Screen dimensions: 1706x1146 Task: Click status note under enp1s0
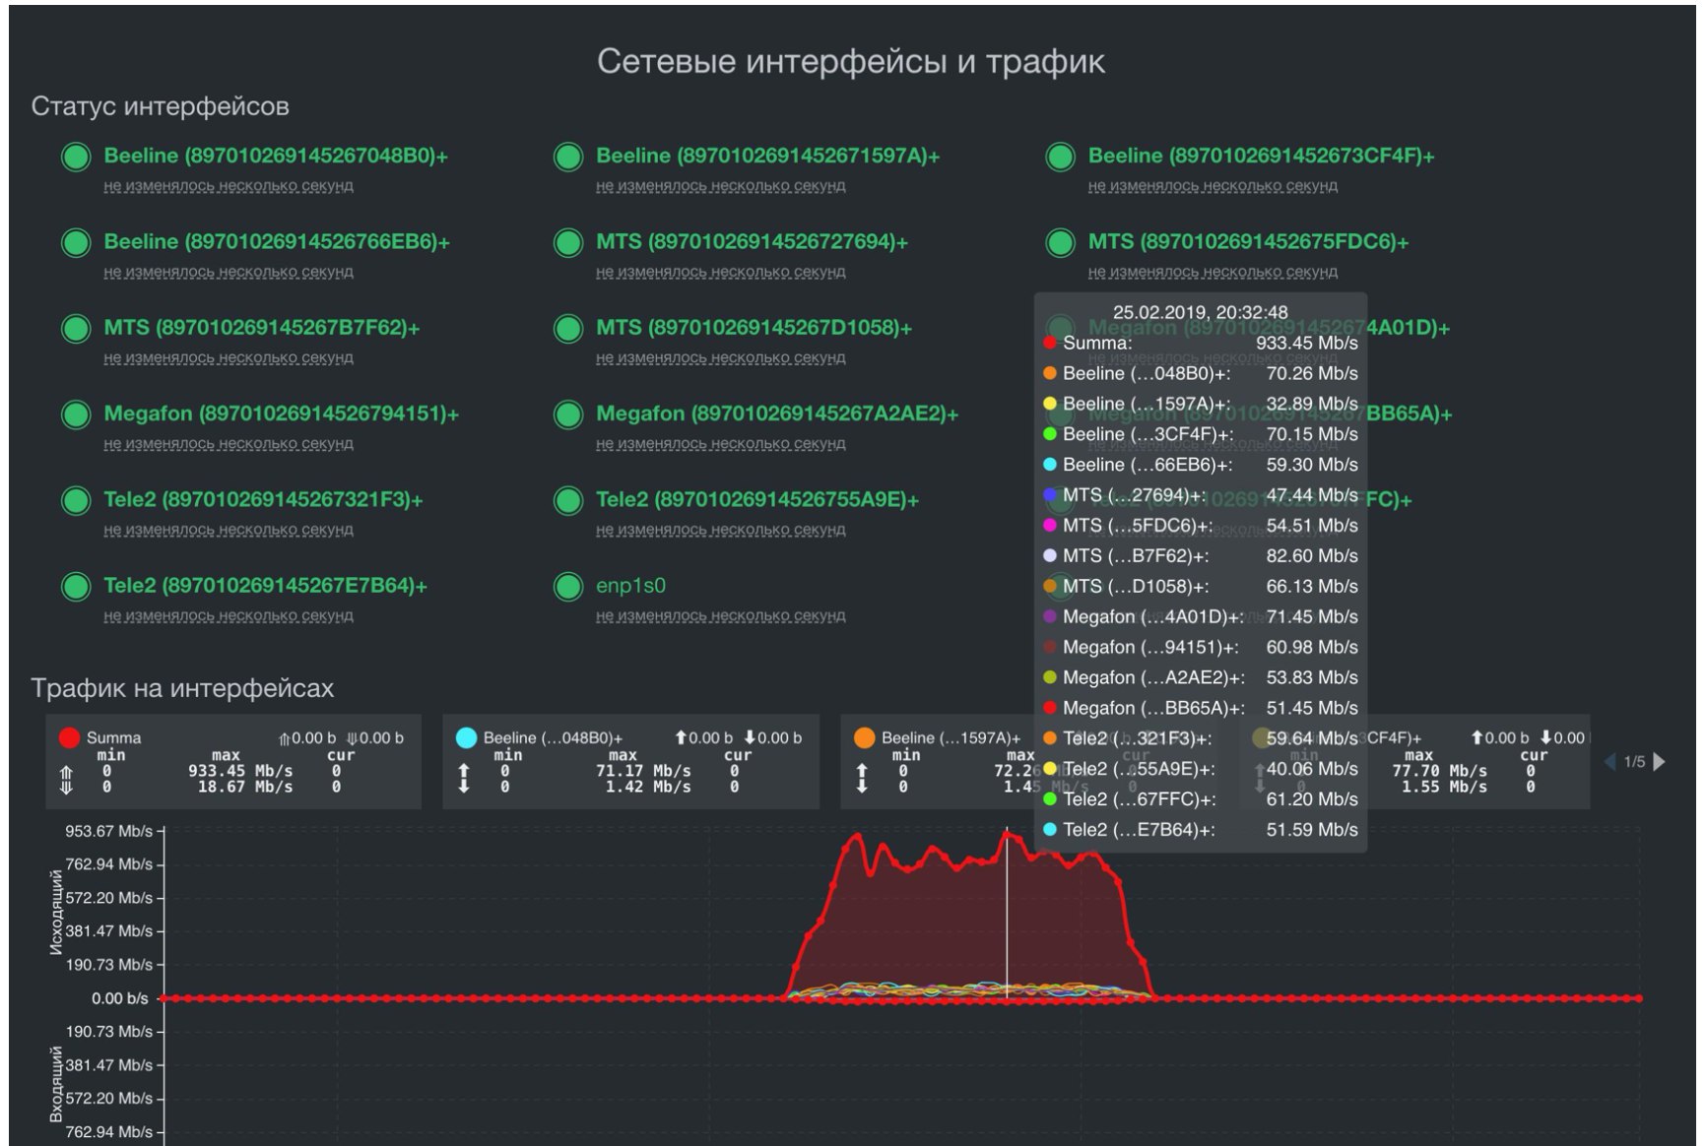pos(721,616)
